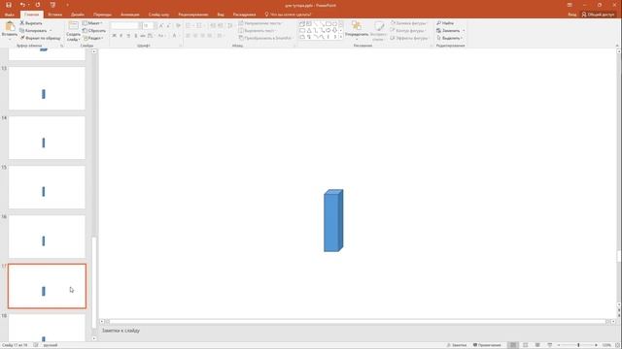
Task: Expand shapes gallery more arrow
Action: [341, 37]
